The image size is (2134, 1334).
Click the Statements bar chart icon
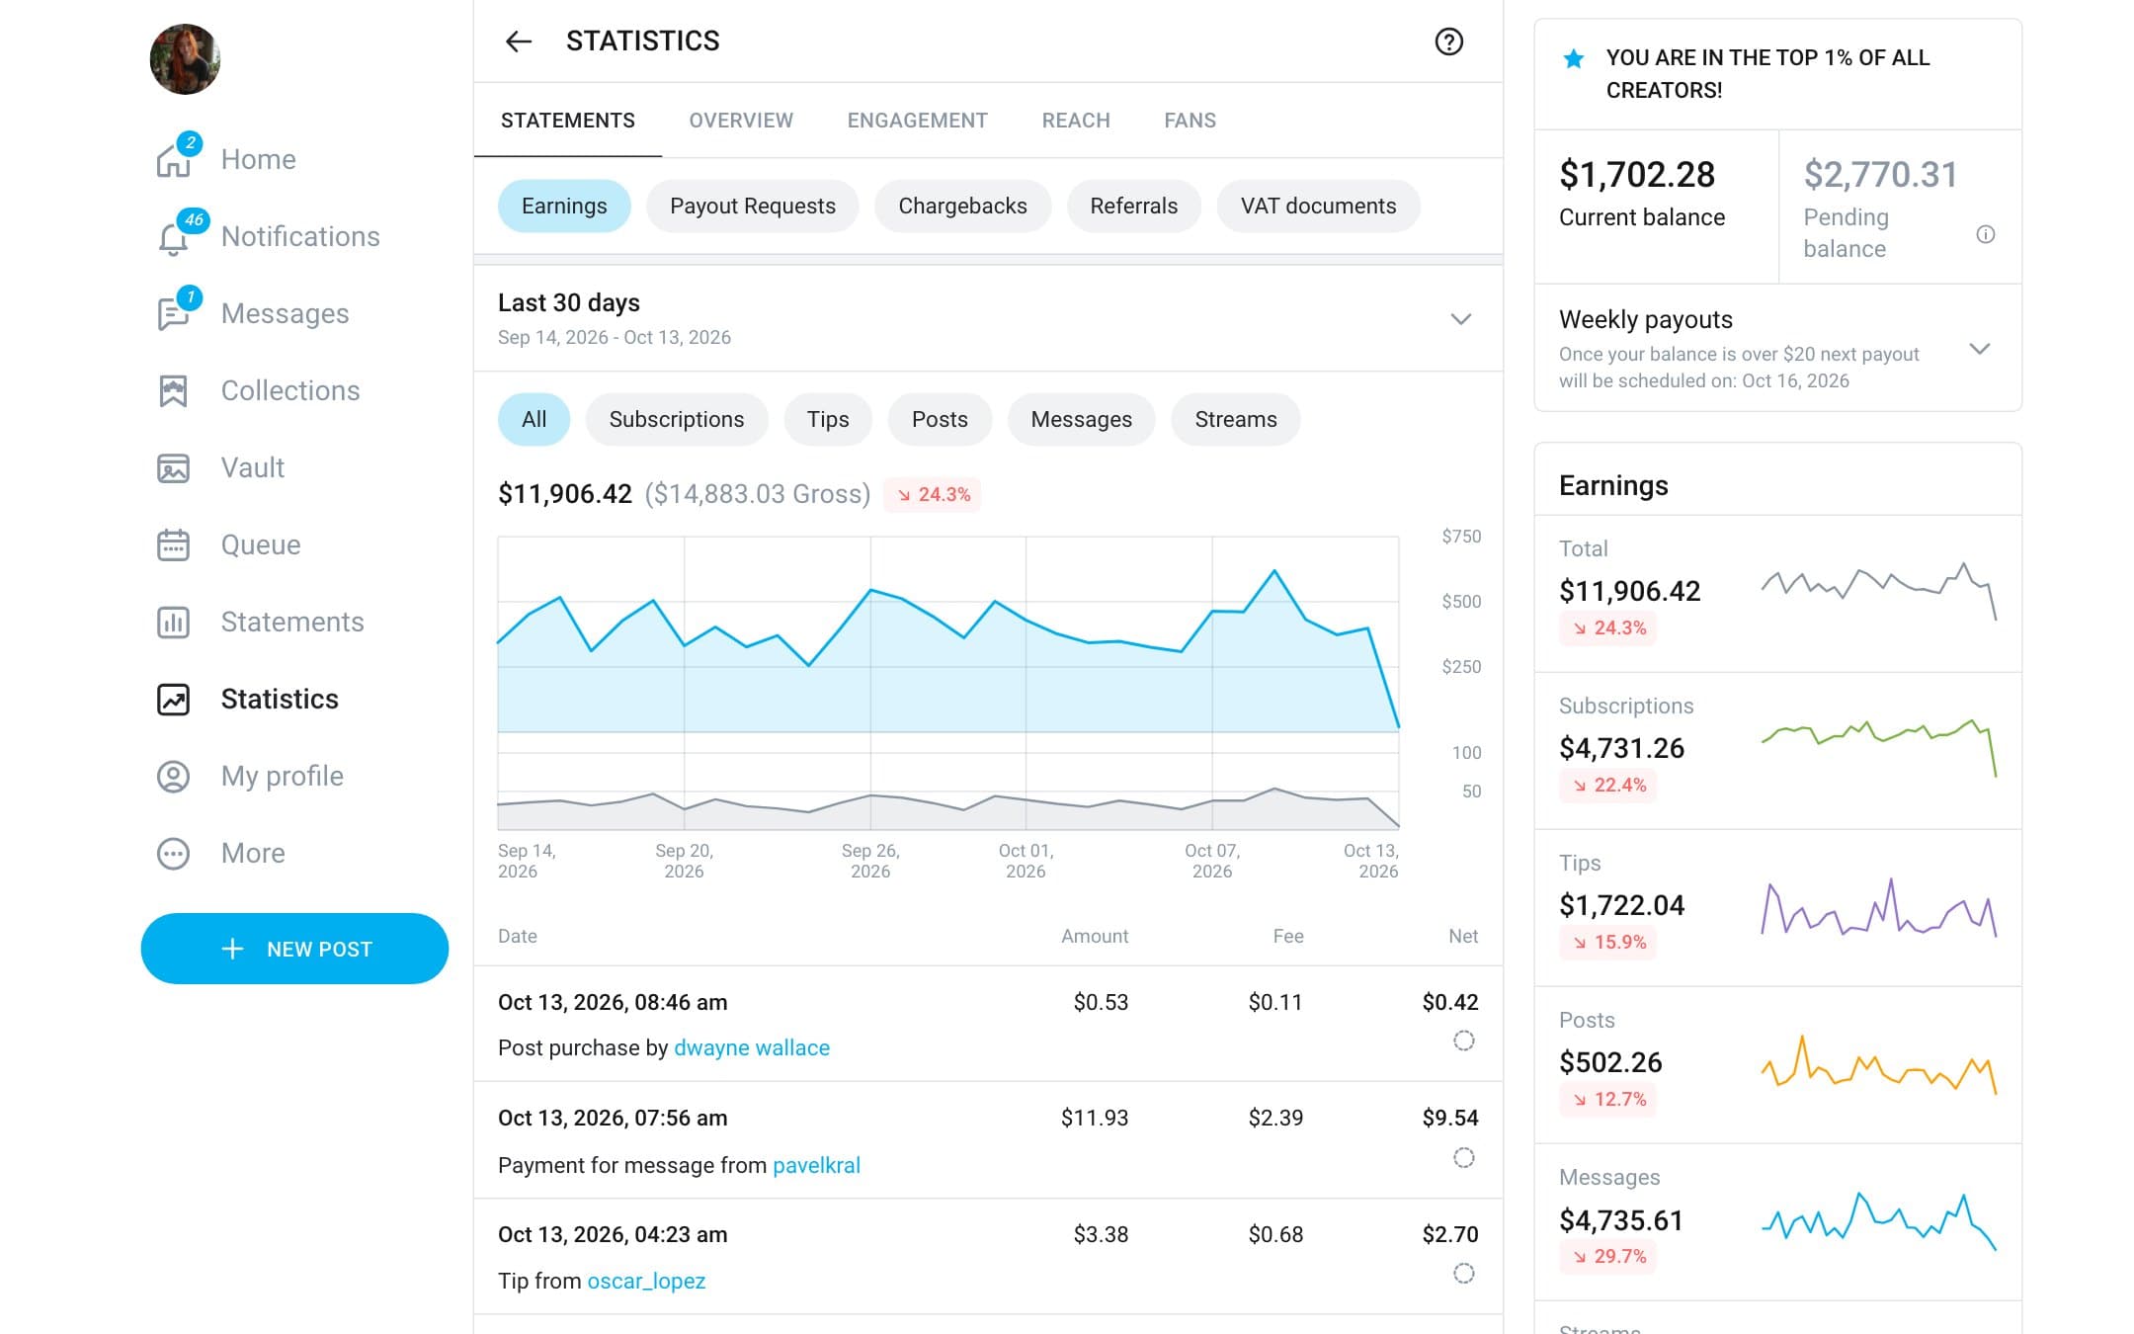[174, 623]
